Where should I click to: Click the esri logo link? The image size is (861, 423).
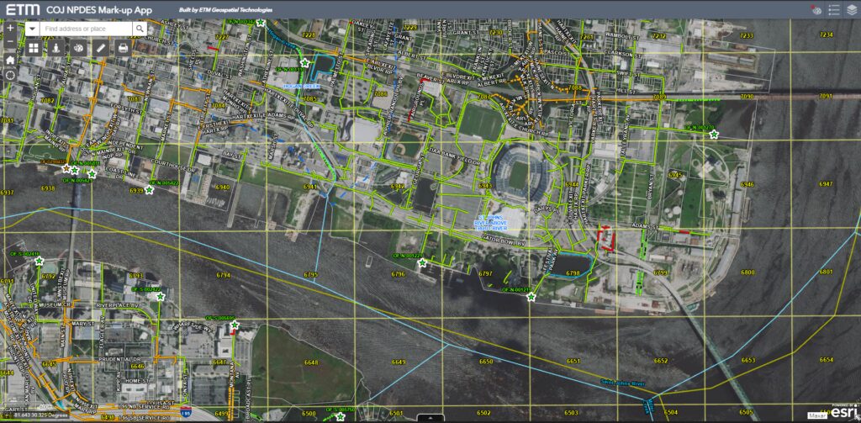[x=844, y=410]
